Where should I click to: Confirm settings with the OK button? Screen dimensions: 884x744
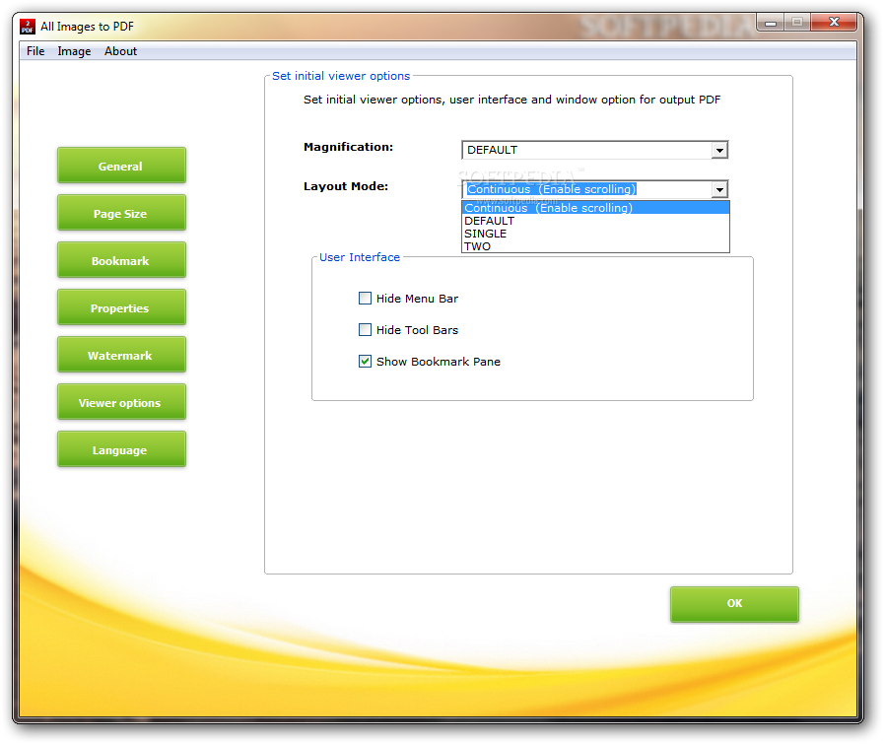(734, 604)
